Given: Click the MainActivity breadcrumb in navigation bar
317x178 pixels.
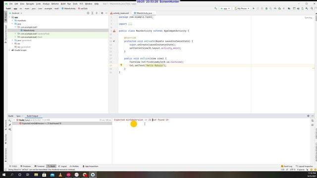Looking at the screenshot, I should [68, 8].
